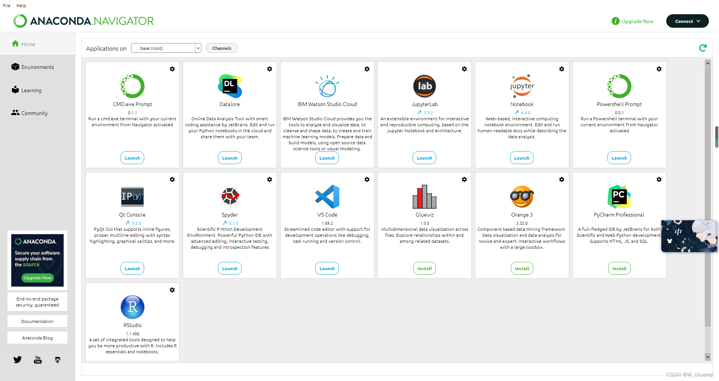
Task: Open the gear menu on Notebook card
Action: pos(562,69)
